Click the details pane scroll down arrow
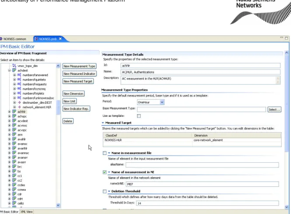Viewport: 291px width, 214px height. click(287, 207)
